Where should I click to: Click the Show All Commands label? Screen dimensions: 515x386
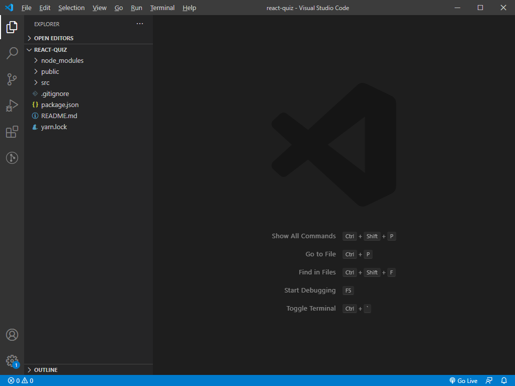[303, 236]
